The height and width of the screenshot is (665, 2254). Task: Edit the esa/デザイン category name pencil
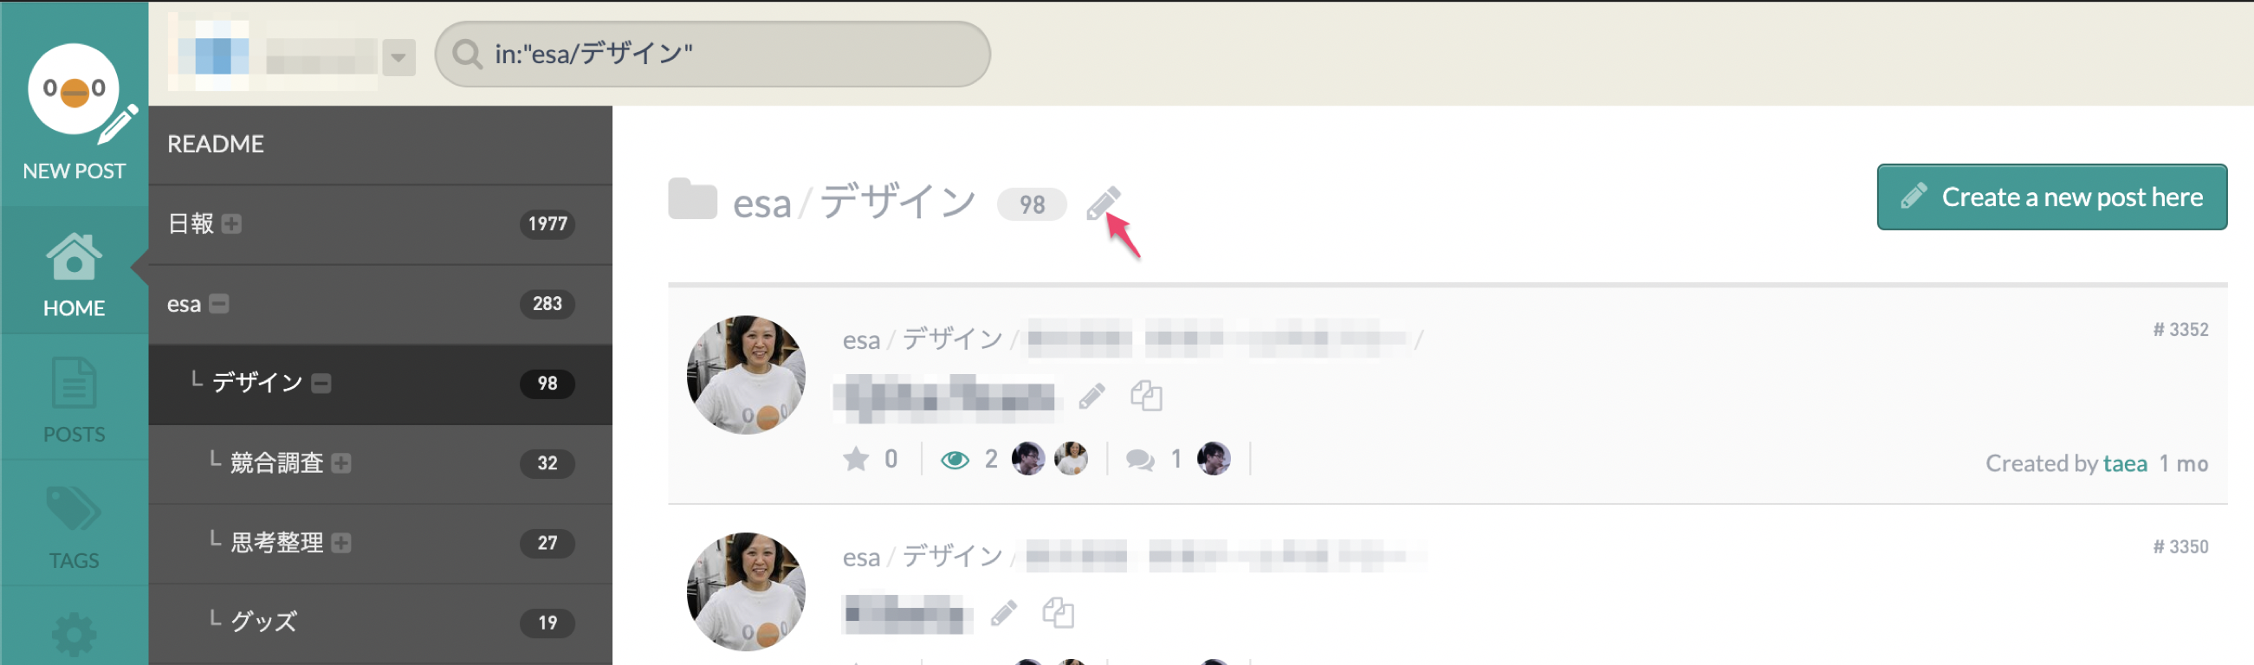click(1104, 203)
